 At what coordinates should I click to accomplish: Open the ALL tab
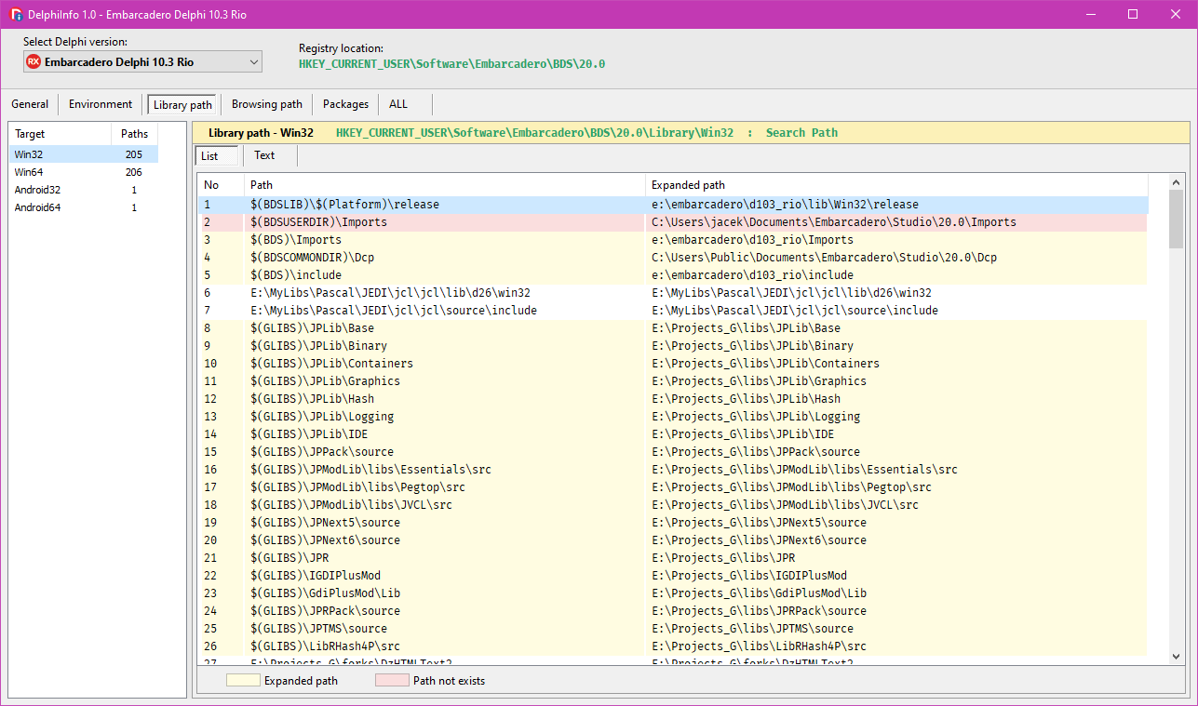pyautogui.click(x=398, y=104)
